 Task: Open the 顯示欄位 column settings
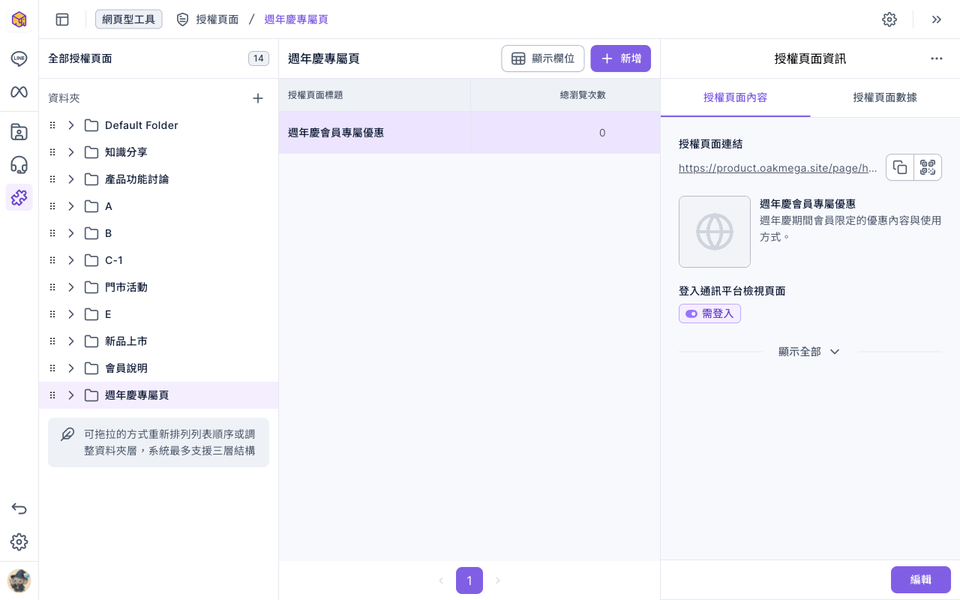(x=543, y=58)
